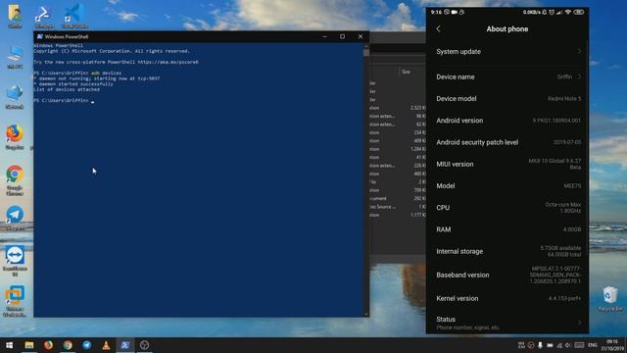The height and width of the screenshot is (353, 627).
Task: Click the PowerShell command prompt line
Action: [x=64, y=100]
